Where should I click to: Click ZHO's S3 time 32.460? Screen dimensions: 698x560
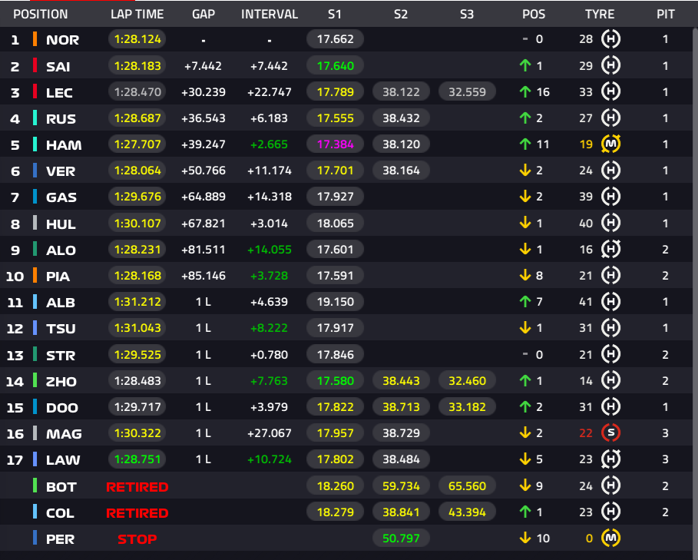467,380
